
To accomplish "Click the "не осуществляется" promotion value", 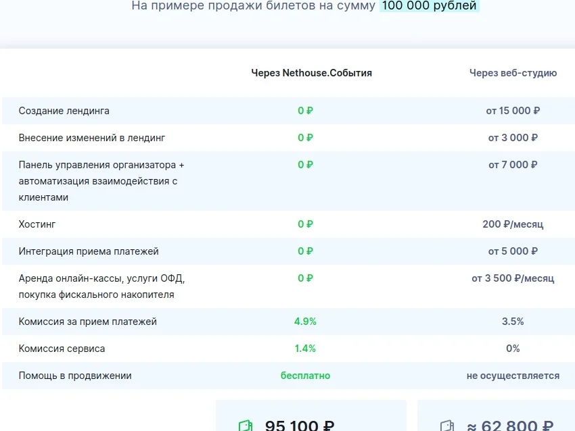I will click(x=513, y=376).
